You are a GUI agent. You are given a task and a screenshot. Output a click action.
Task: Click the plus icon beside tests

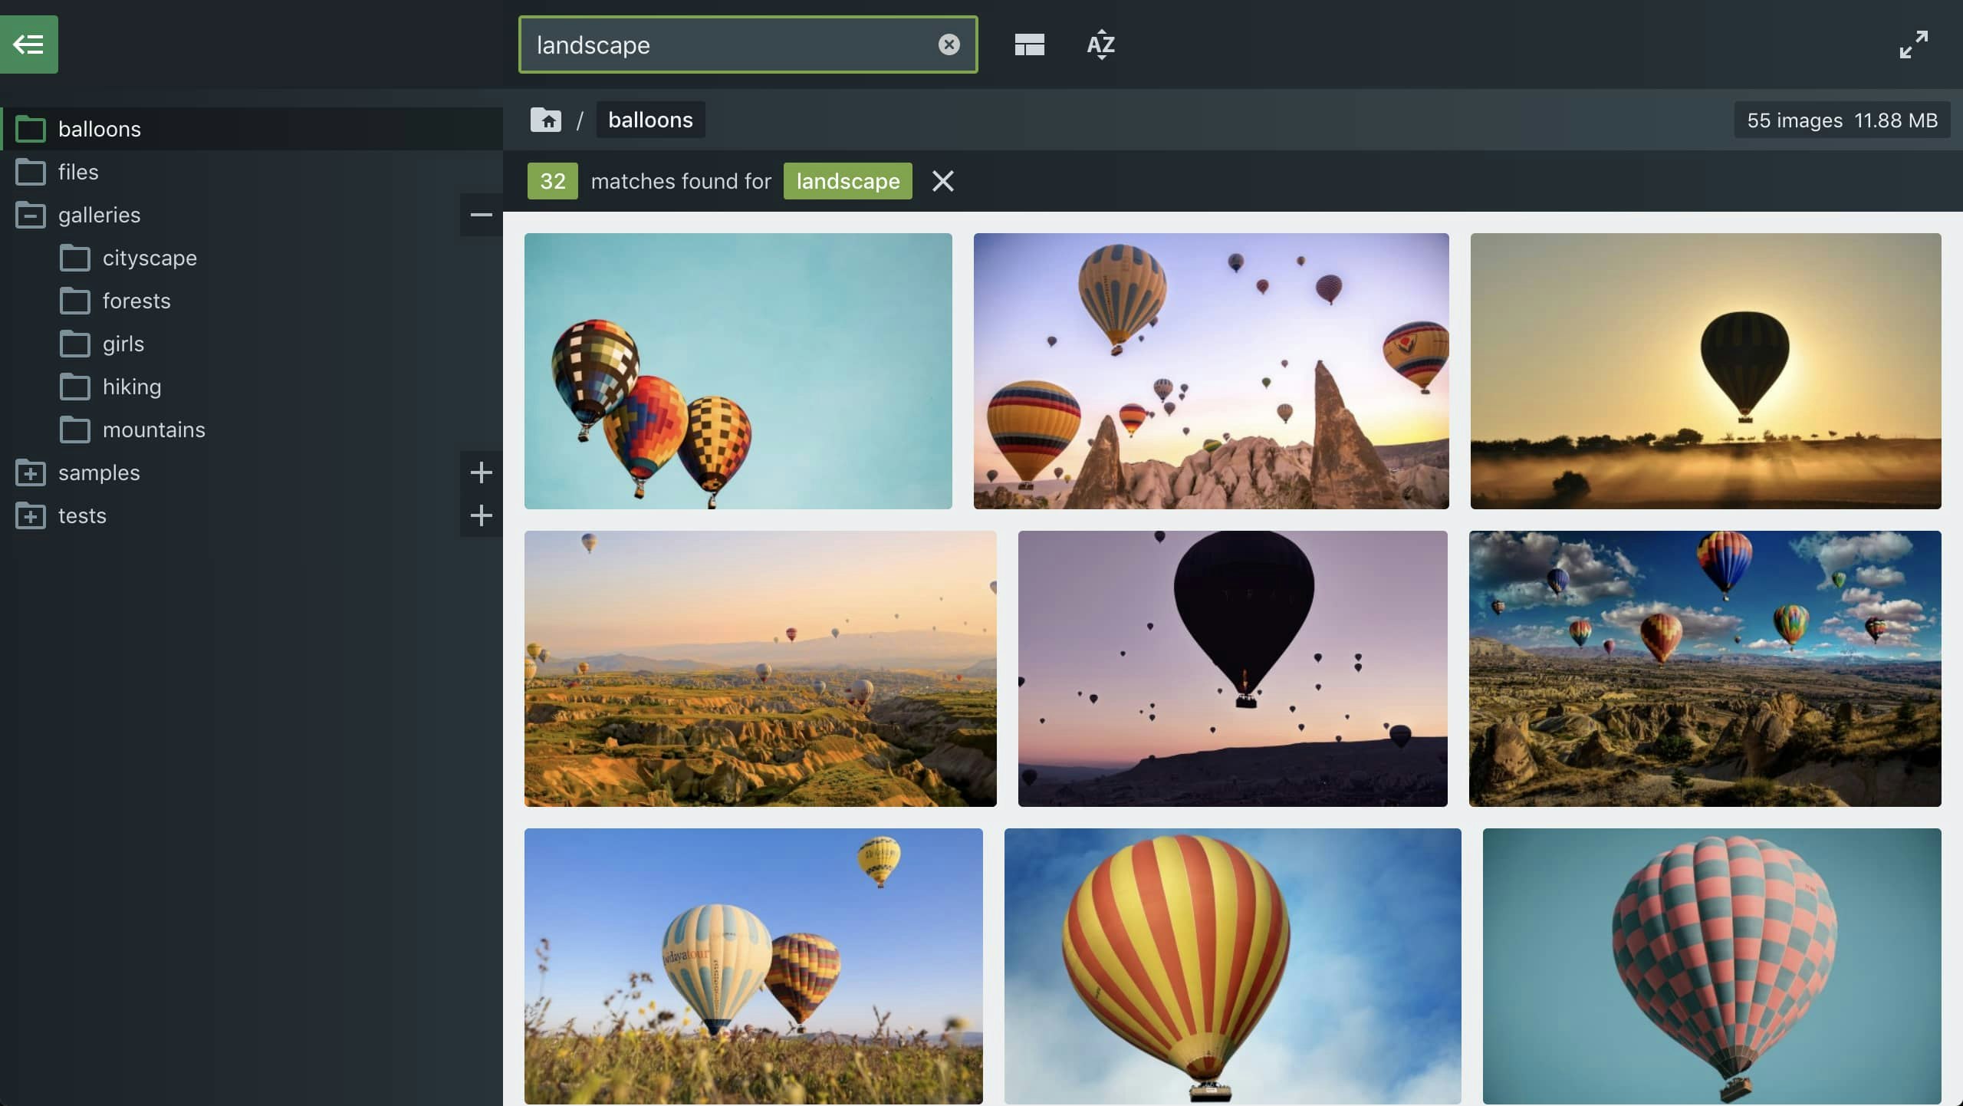tap(482, 515)
